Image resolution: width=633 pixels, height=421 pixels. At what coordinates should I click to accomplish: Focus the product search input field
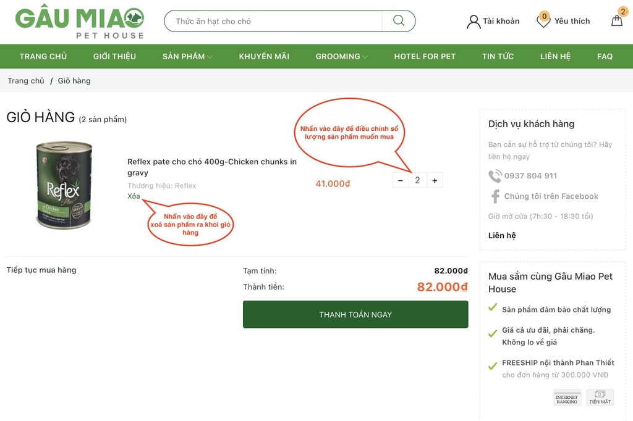point(272,21)
